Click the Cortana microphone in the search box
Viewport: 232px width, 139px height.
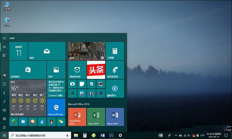coord(67,135)
